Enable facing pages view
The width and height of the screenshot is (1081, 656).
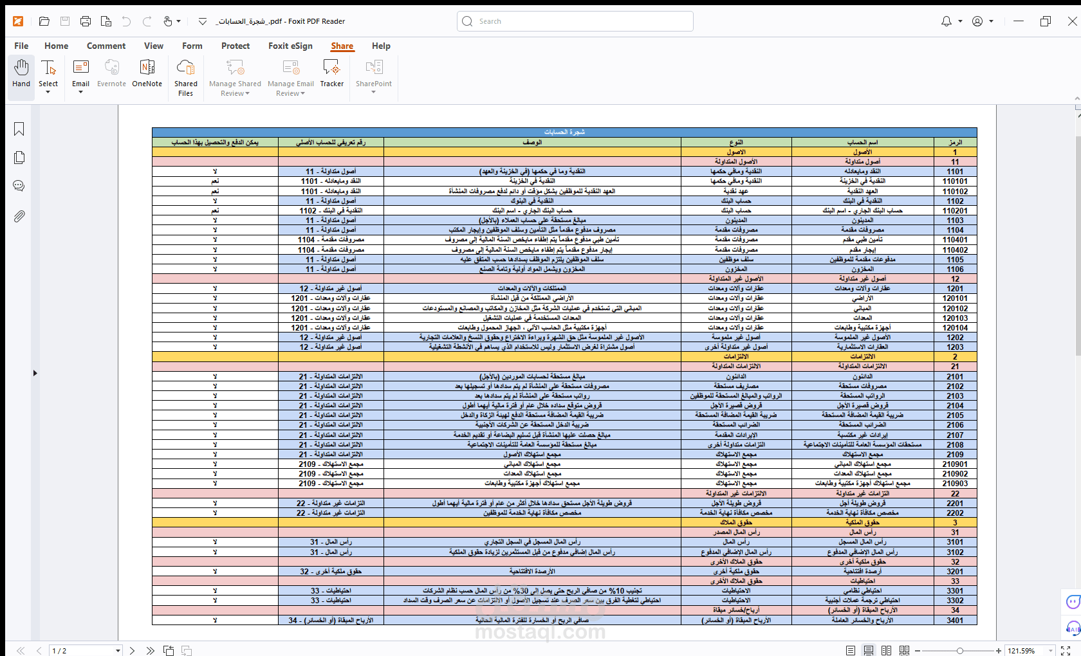click(886, 651)
